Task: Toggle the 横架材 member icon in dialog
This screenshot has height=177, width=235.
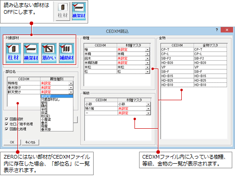Action: pos(31,53)
